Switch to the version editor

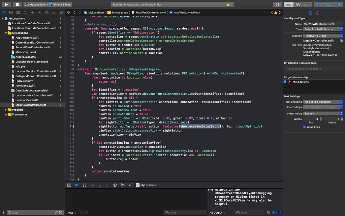(307, 4)
